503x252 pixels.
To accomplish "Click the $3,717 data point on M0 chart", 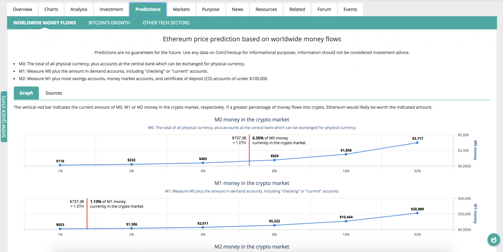I will (417, 142).
